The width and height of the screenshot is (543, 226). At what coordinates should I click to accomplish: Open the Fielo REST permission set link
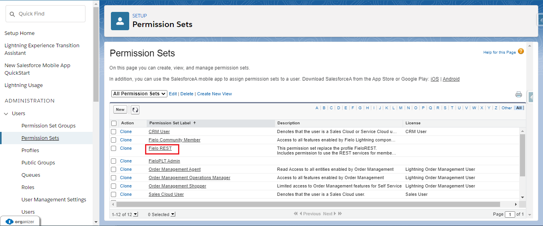pyautogui.click(x=160, y=148)
